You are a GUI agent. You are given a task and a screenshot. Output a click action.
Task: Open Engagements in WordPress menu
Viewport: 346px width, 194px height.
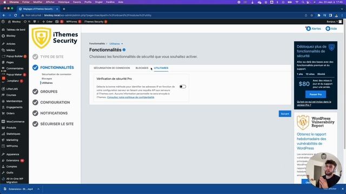(15, 107)
